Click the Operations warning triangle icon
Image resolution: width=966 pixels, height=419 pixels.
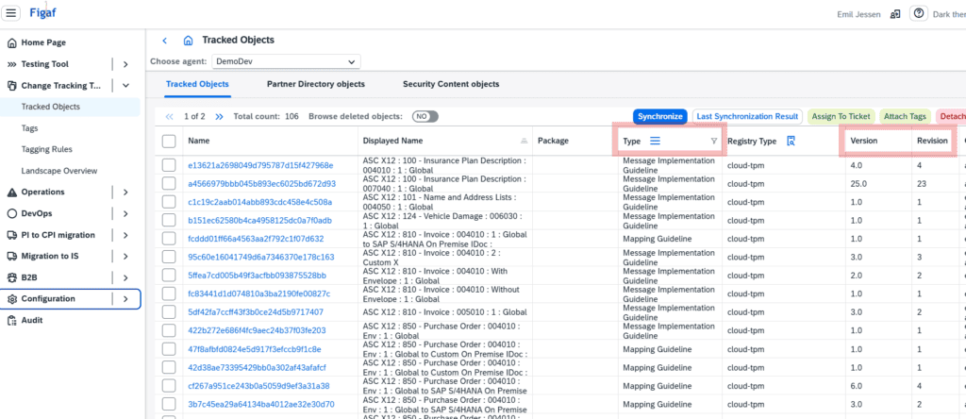coord(11,193)
